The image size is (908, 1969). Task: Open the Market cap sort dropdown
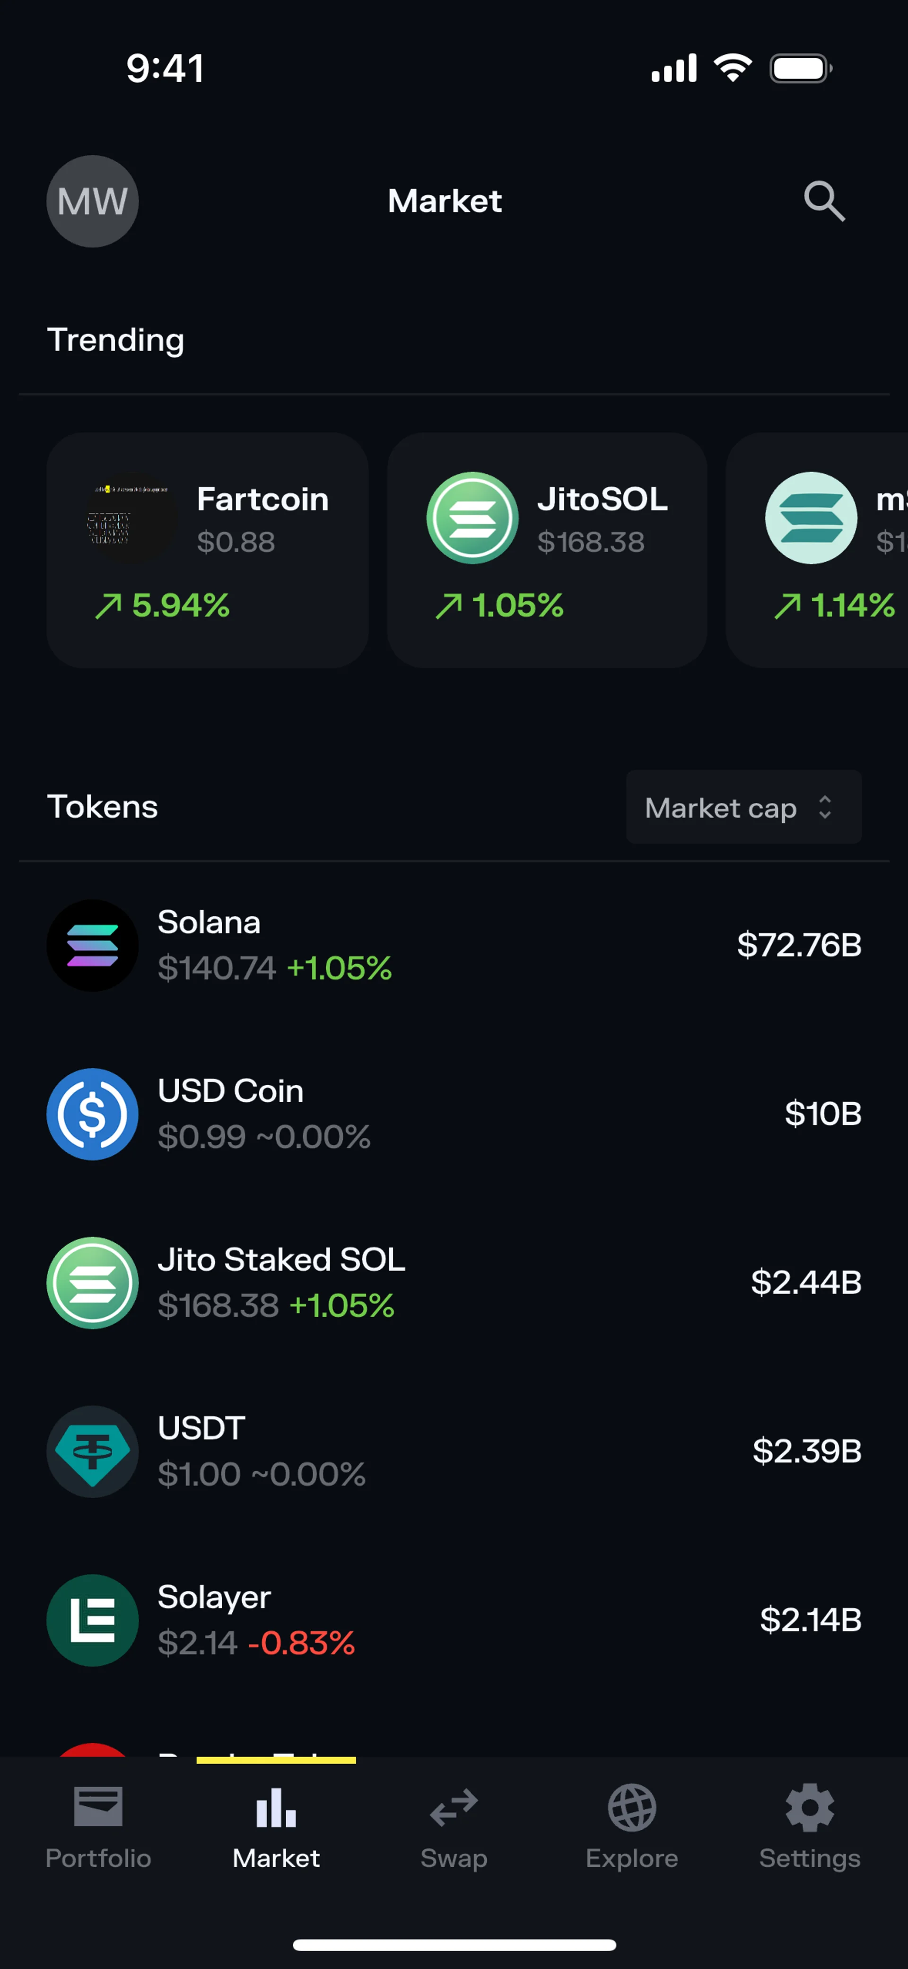(x=743, y=807)
